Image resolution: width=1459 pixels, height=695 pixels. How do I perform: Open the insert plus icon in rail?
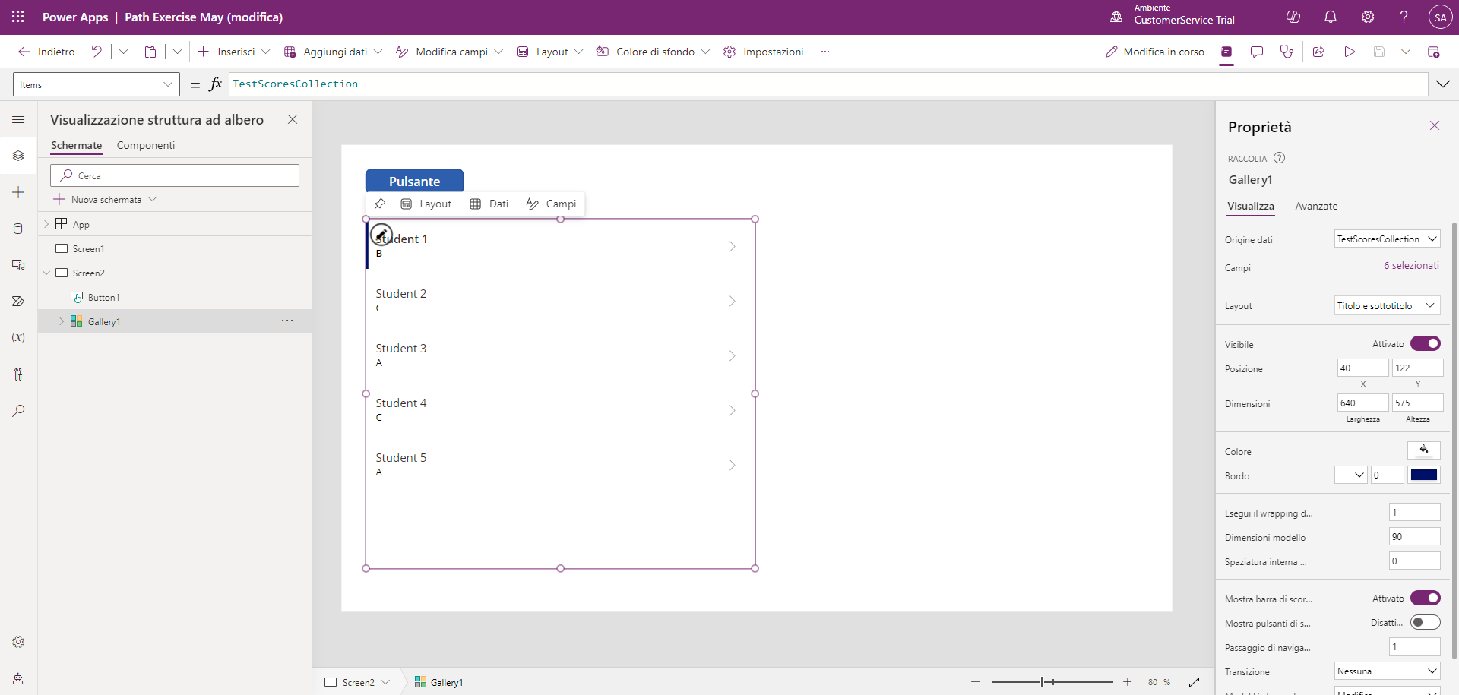point(18,192)
